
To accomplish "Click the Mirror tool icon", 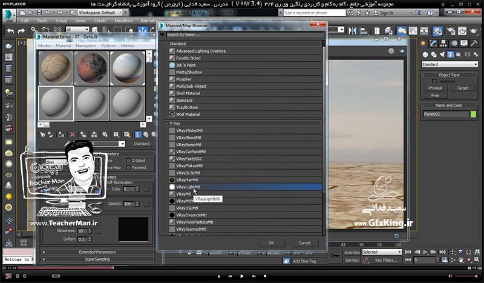I will point(352,30).
